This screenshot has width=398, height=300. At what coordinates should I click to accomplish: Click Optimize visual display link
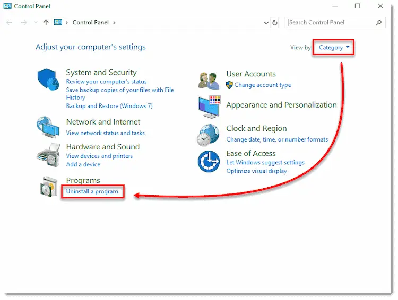click(257, 171)
